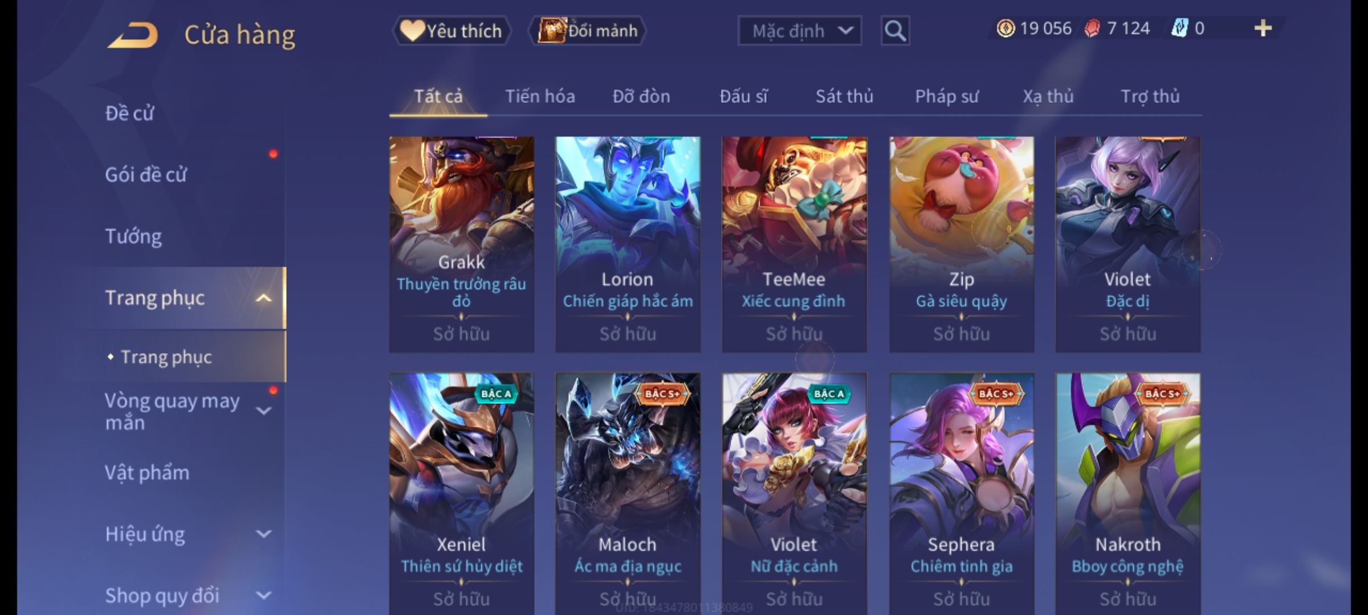The image size is (1368, 615).
Task: Tap the plus icon to add currency
Action: 1263,28
